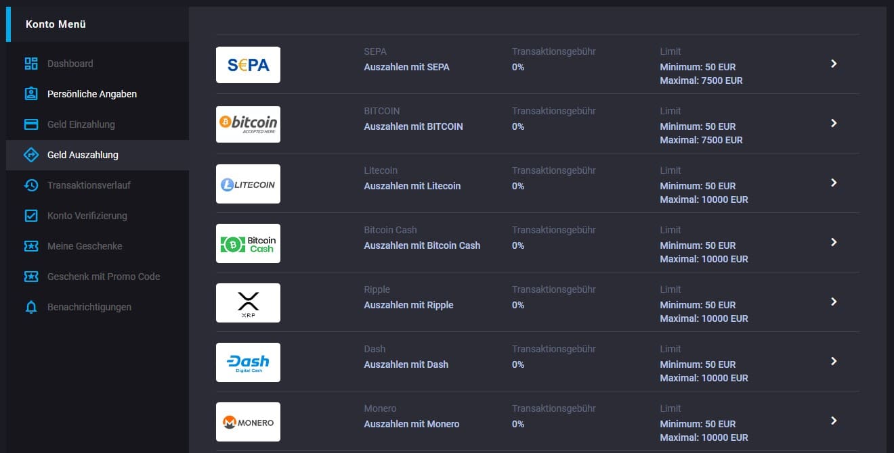This screenshot has width=894, height=453.
Task: Select the Bitcoin Cash logo tile
Action: [x=248, y=243]
